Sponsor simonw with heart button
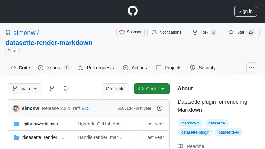 coord(131,32)
